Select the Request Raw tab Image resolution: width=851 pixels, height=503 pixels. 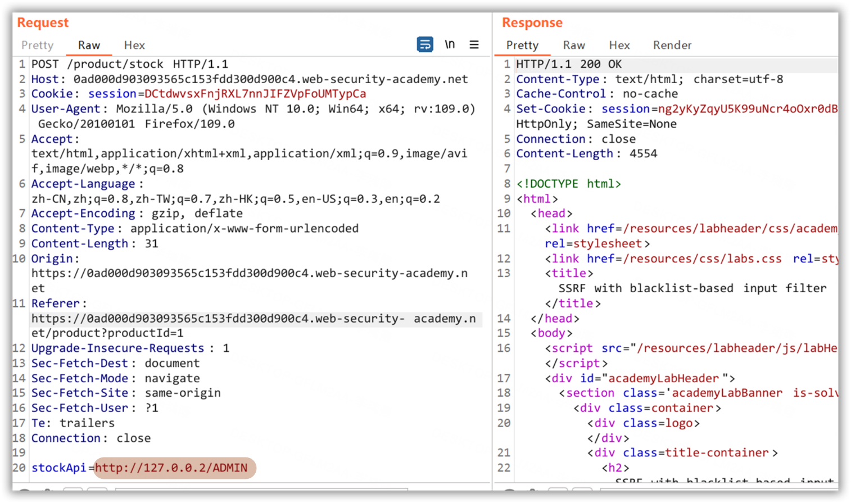[x=89, y=45]
